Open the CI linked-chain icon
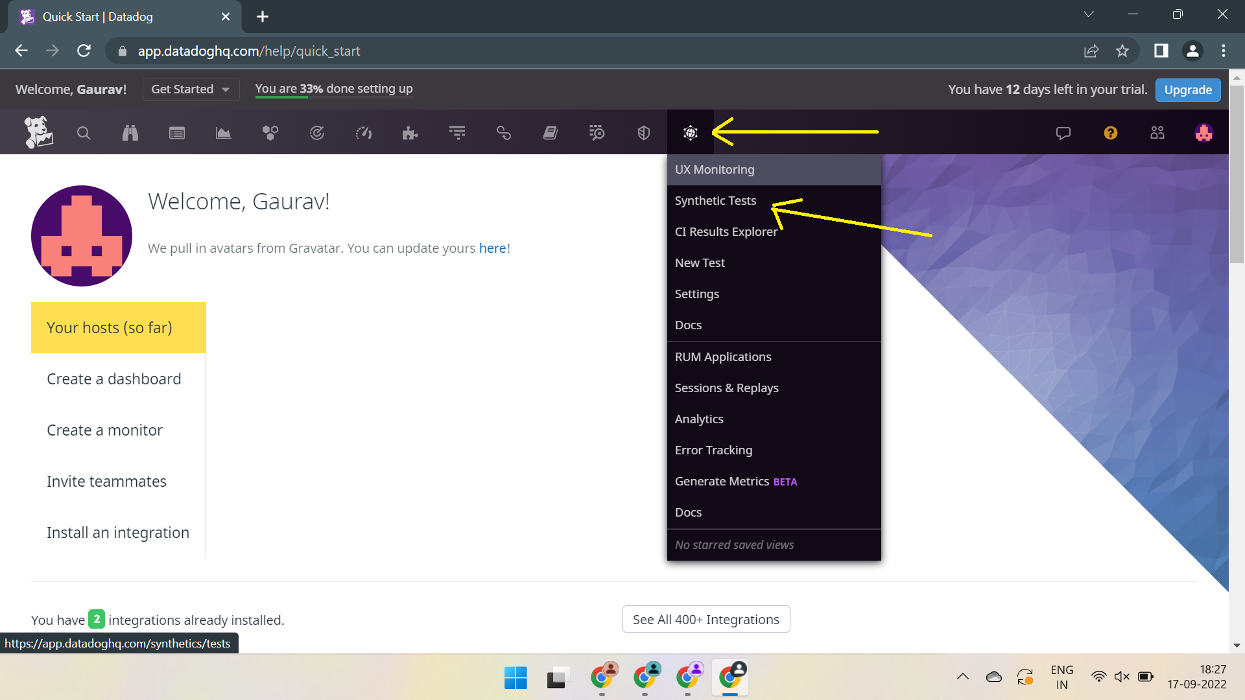The height and width of the screenshot is (700, 1245). [504, 133]
